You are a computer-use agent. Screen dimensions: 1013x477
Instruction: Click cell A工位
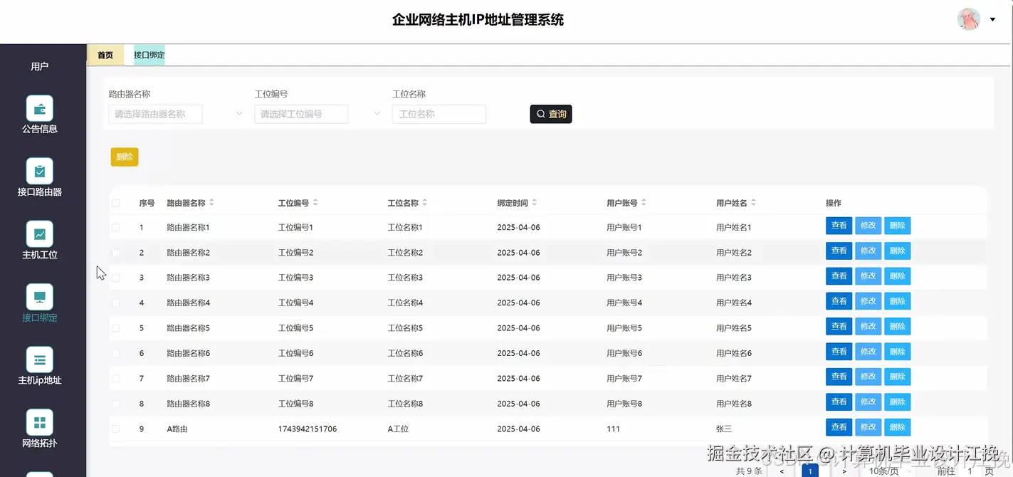point(398,429)
